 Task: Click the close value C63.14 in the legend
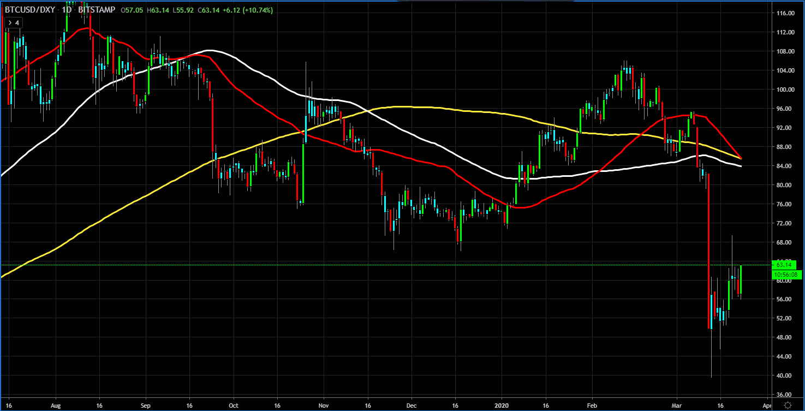pyautogui.click(x=210, y=10)
